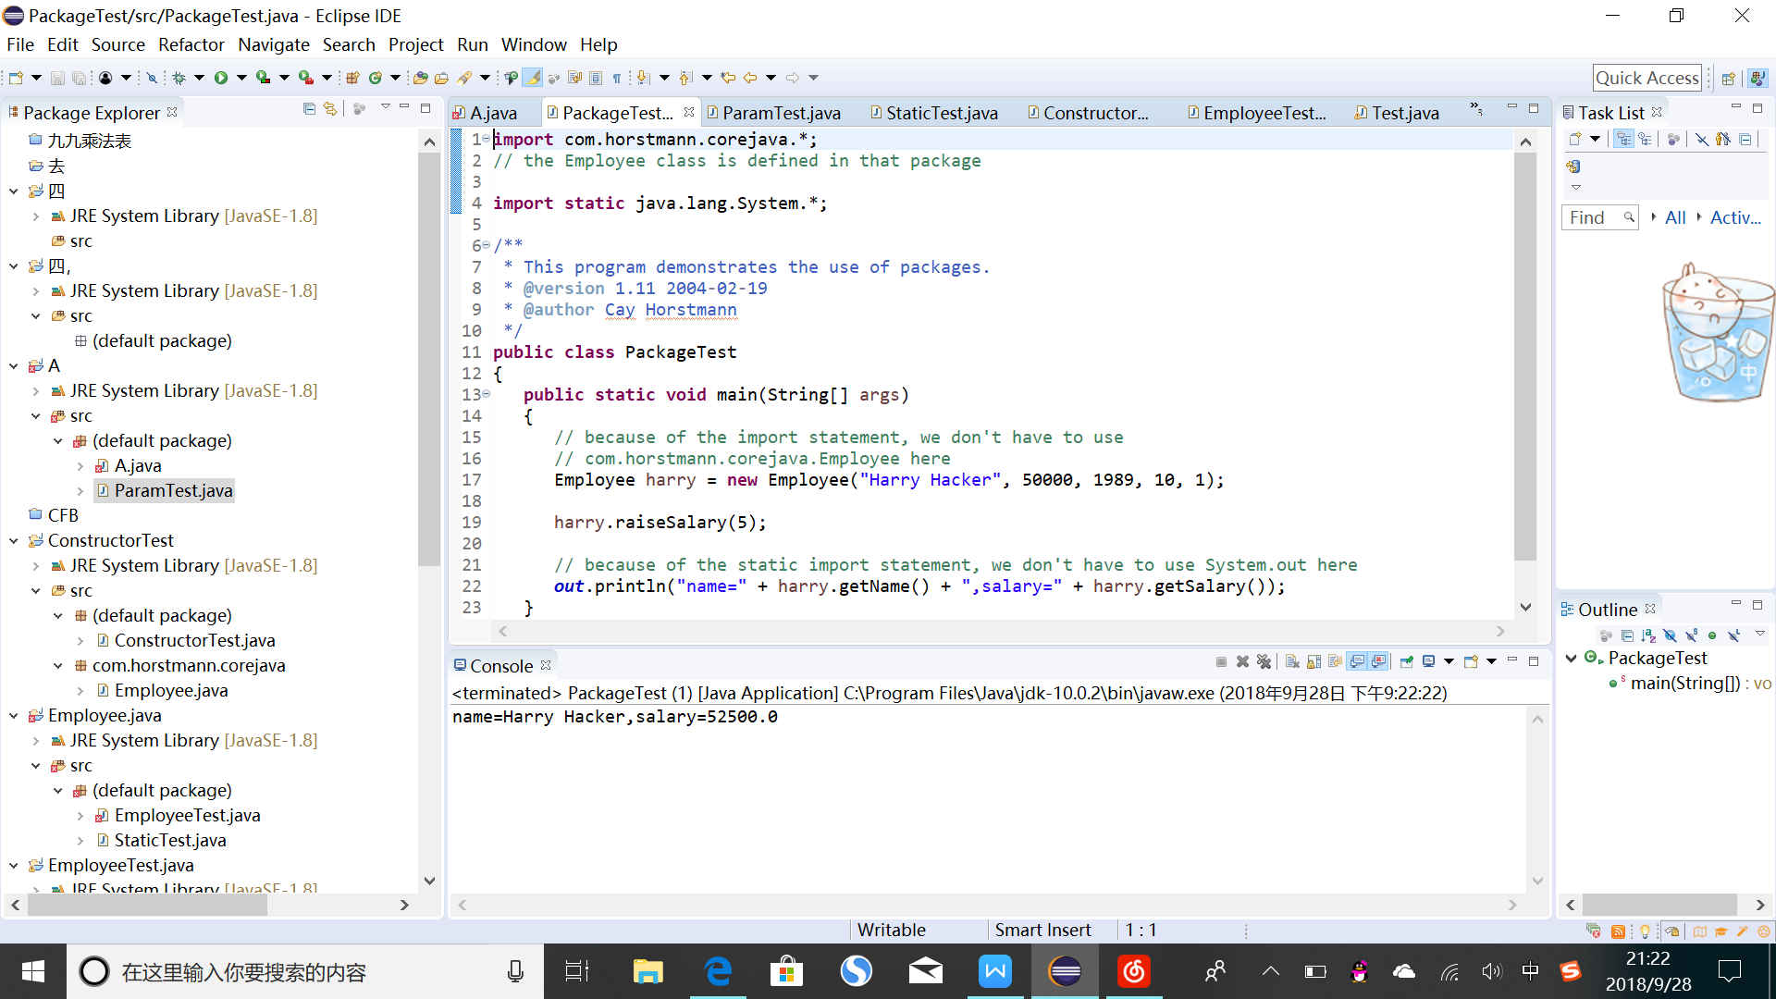The height and width of the screenshot is (999, 1776).
Task: Click the Next Annotation icon
Action: click(643, 78)
